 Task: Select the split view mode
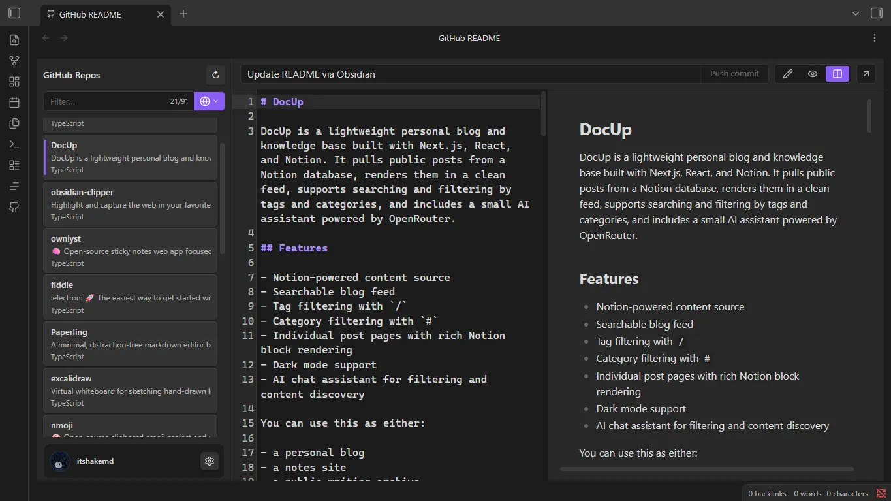(x=837, y=74)
